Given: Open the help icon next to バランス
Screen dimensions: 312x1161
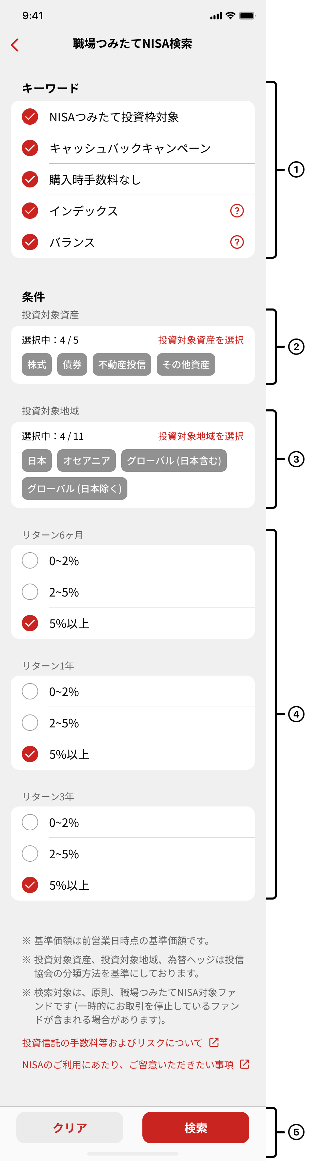Looking at the screenshot, I should click(x=237, y=242).
